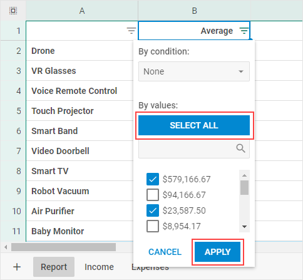
Task: Select column B header
Action: (x=194, y=11)
